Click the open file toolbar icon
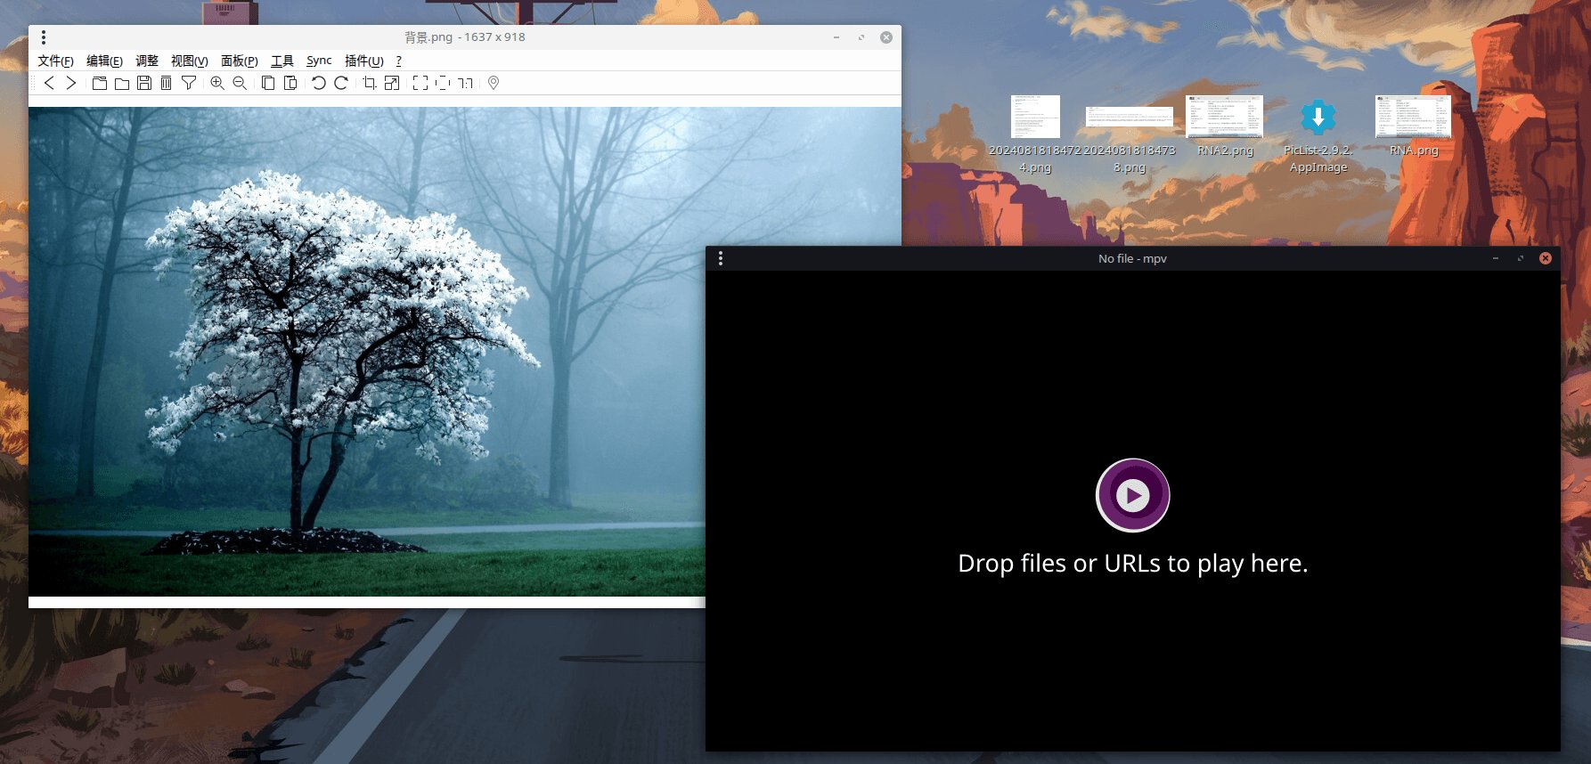 (100, 83)
